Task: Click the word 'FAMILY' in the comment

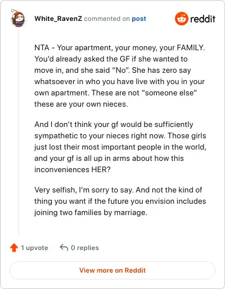Action: [190, 47]
